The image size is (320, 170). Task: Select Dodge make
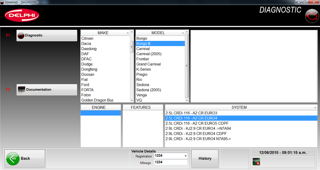(105, 64)
